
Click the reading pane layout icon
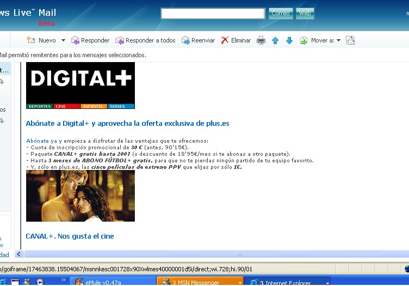tap(350, 40)
